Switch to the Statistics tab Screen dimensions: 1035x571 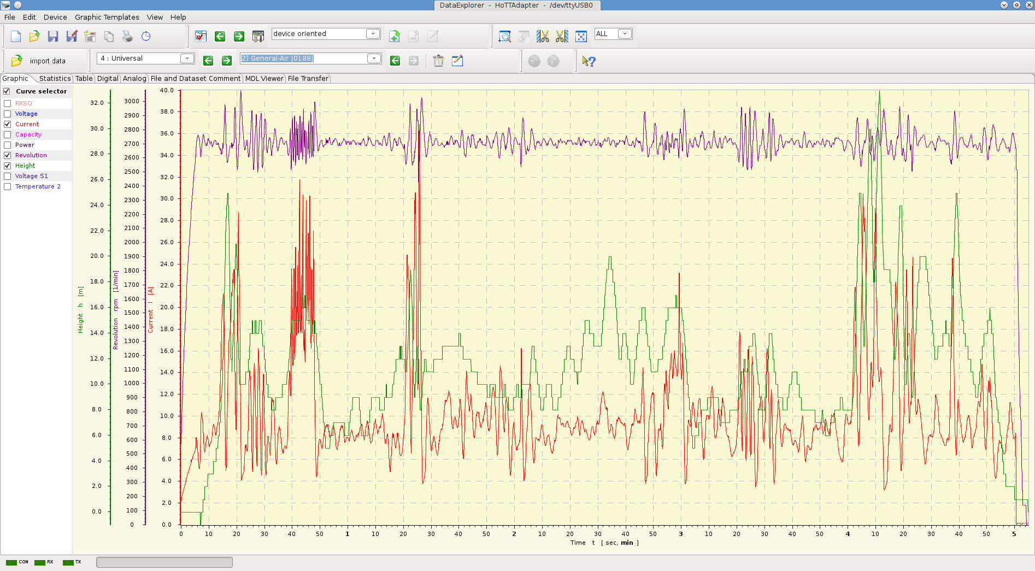[x=55, y=79]
